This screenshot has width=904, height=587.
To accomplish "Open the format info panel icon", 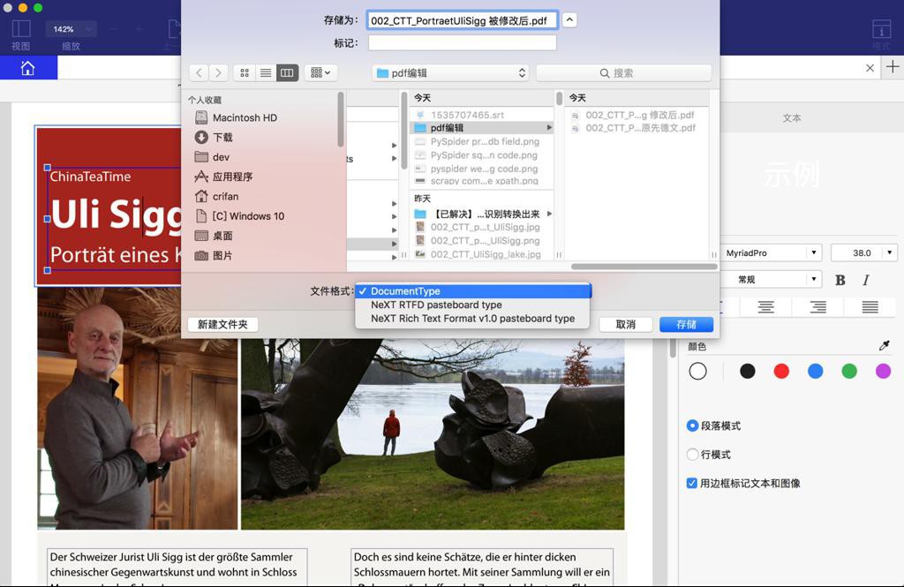I will [x=882, y=29].
